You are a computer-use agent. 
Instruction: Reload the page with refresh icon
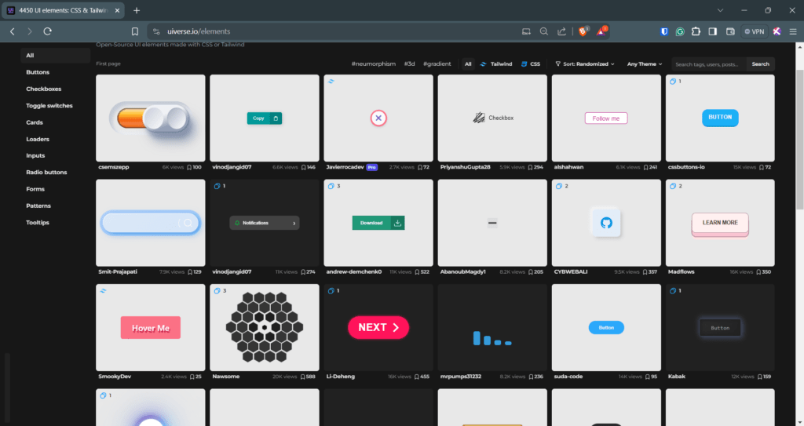48,31
